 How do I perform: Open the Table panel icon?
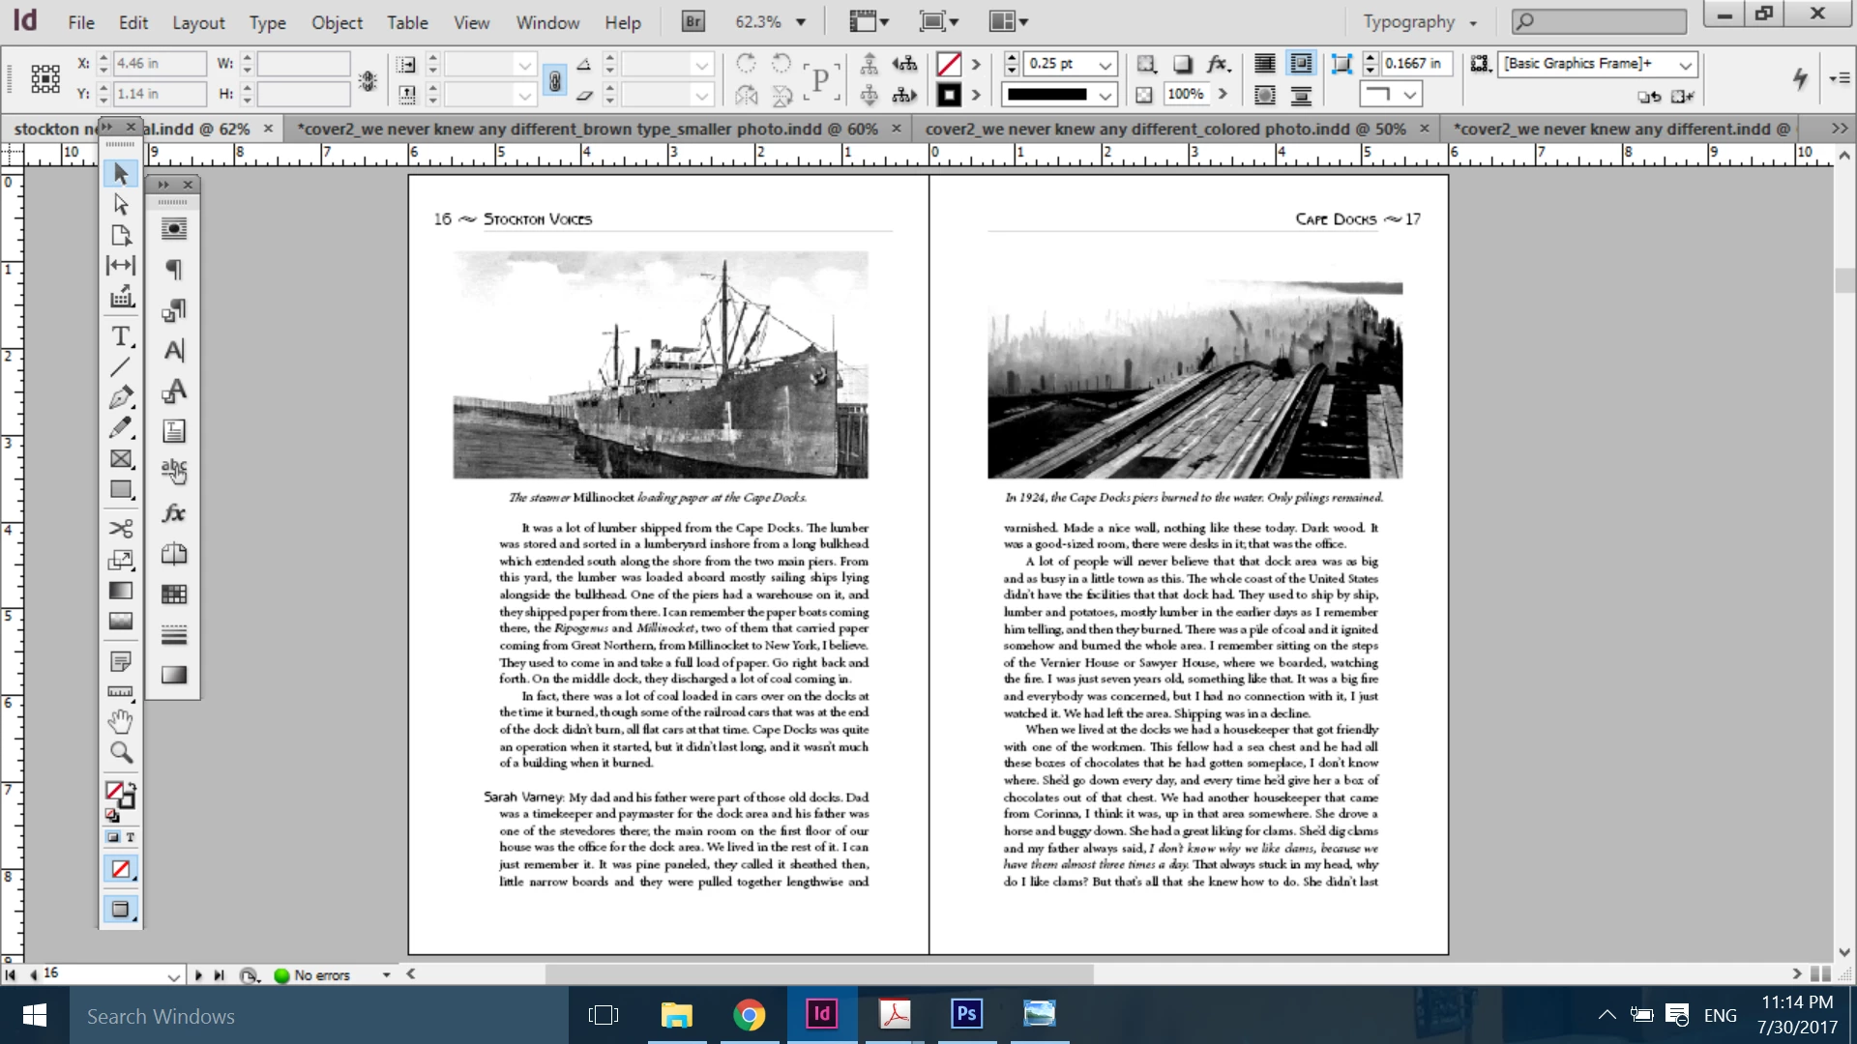point(174,594)
